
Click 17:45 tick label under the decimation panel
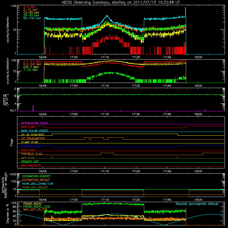coord(167,200)
